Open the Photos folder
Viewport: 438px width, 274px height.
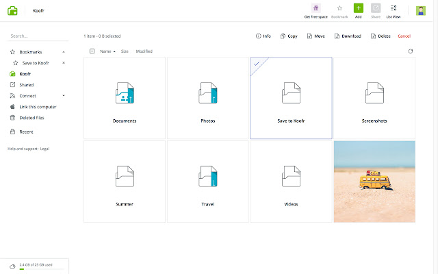(x=208, y=98)
